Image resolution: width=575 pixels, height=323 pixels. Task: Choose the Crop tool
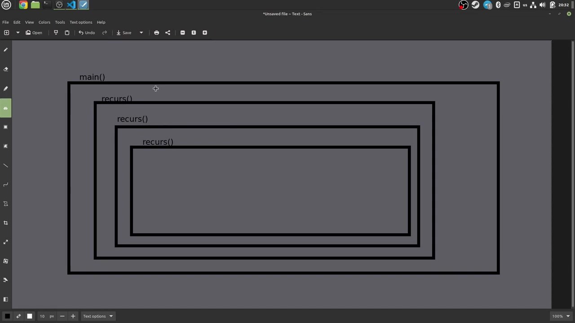point(6,223)
